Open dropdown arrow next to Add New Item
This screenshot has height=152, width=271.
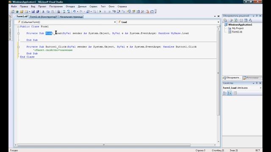pos(30,11)
